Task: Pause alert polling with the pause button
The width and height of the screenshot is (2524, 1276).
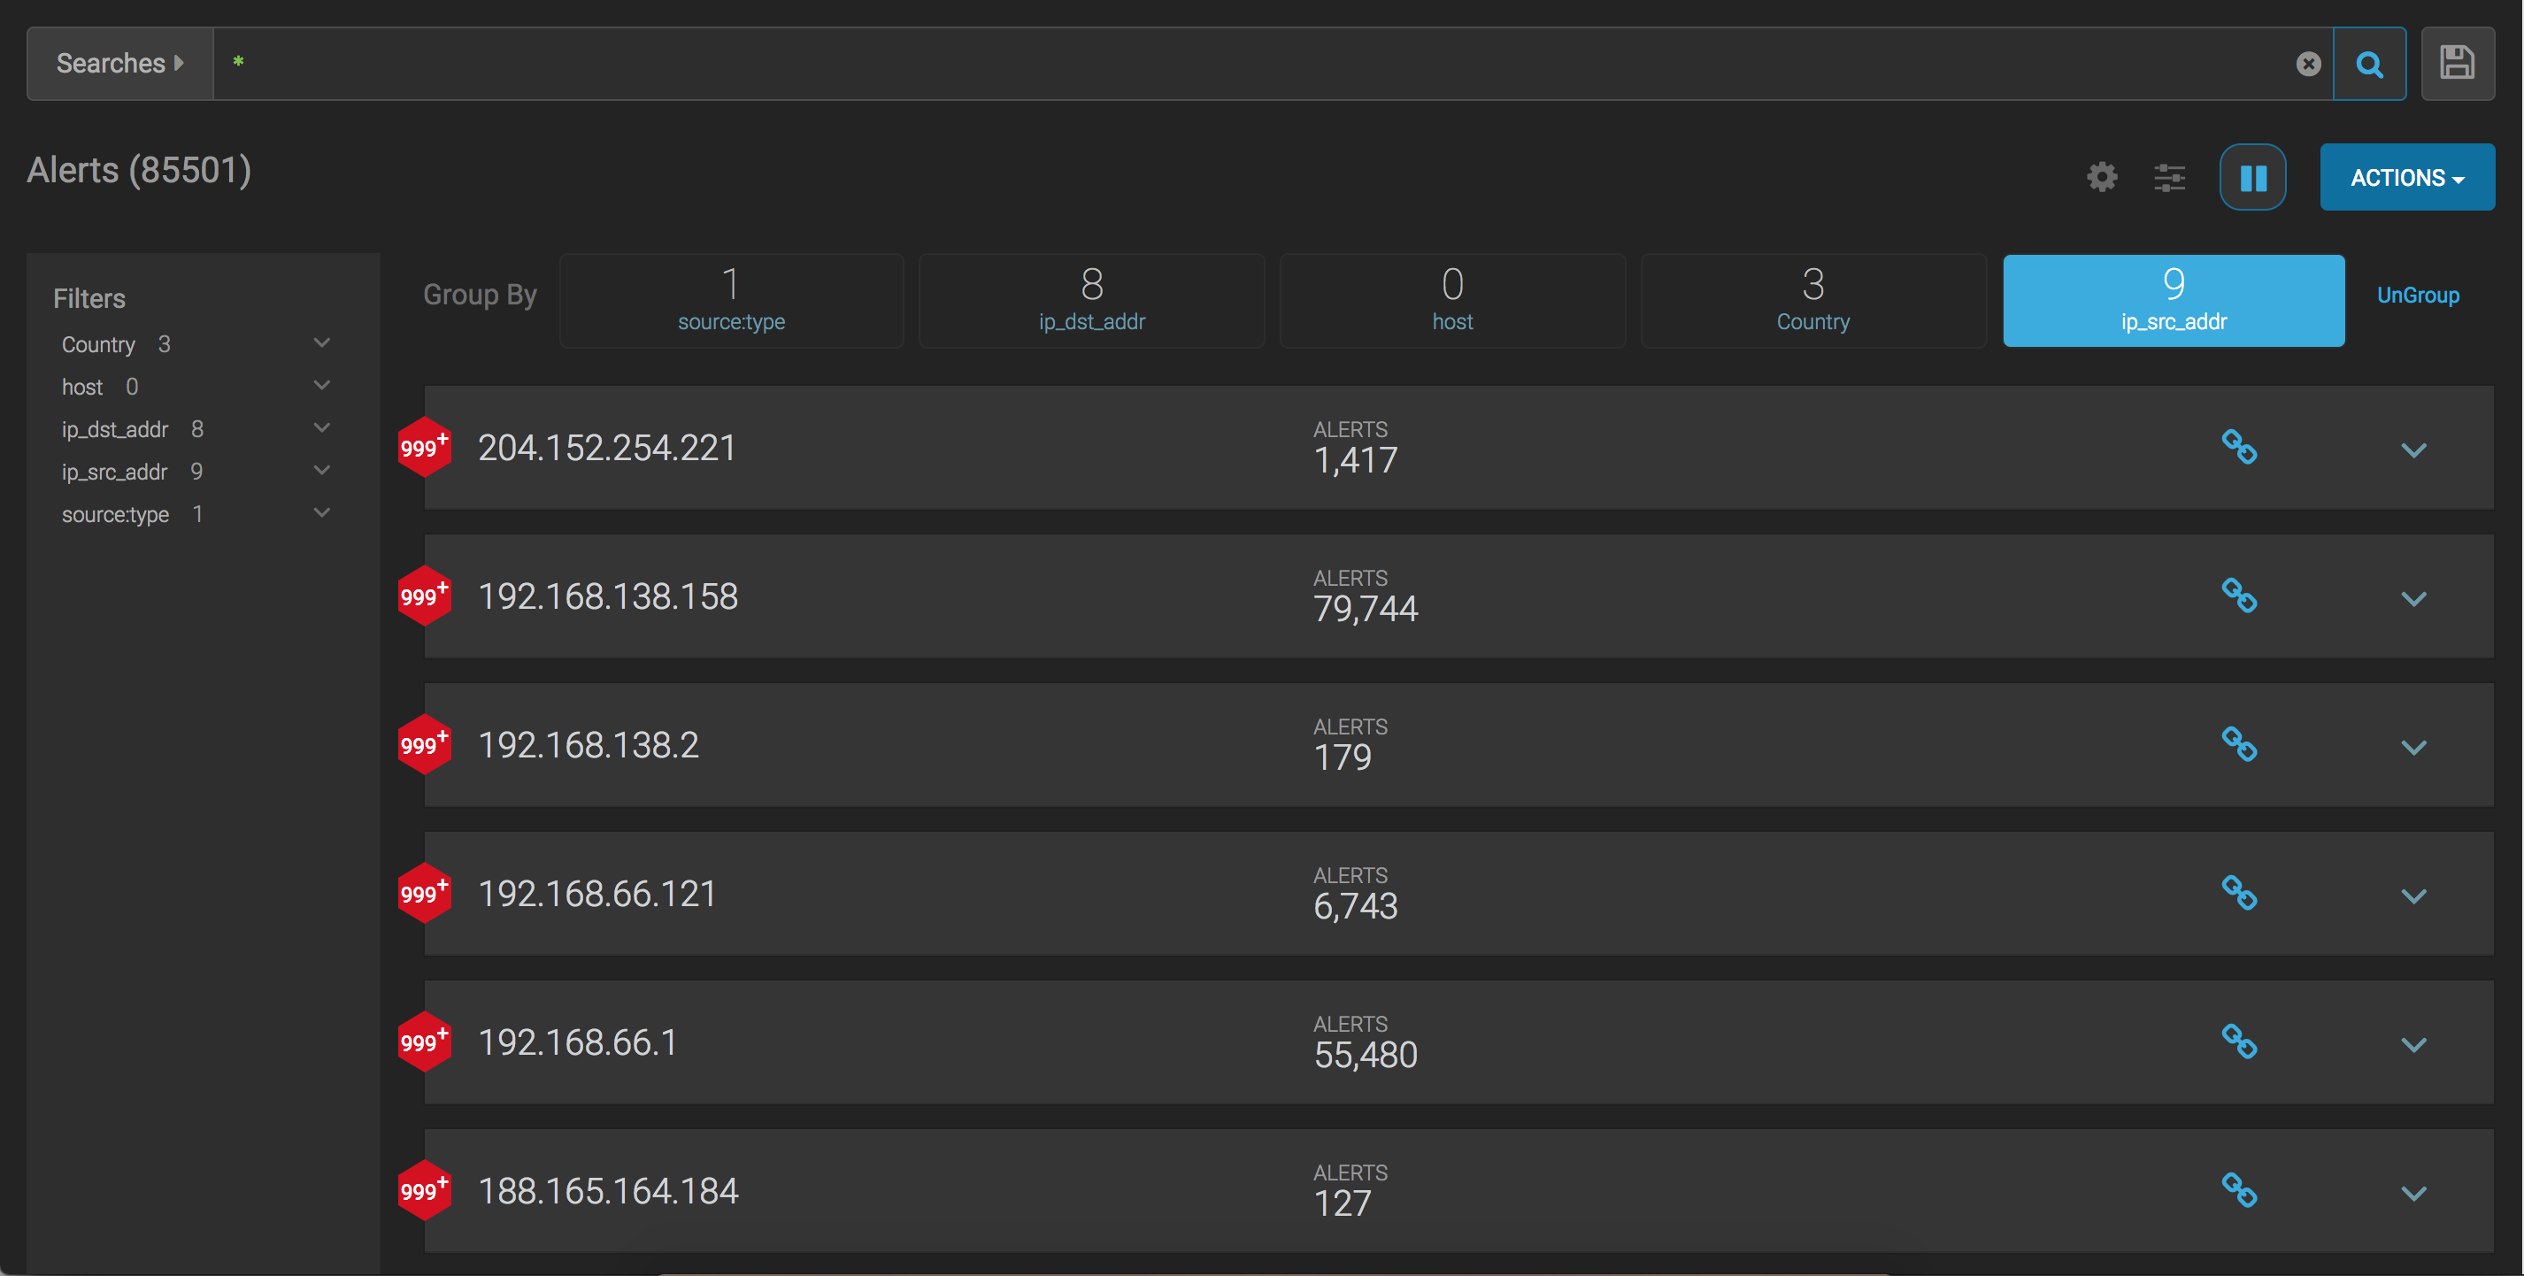Action: point(2251,177)
